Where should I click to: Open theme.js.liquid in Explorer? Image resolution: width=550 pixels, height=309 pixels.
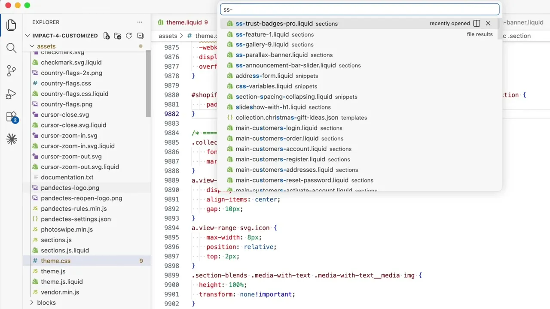coord(62,282)
